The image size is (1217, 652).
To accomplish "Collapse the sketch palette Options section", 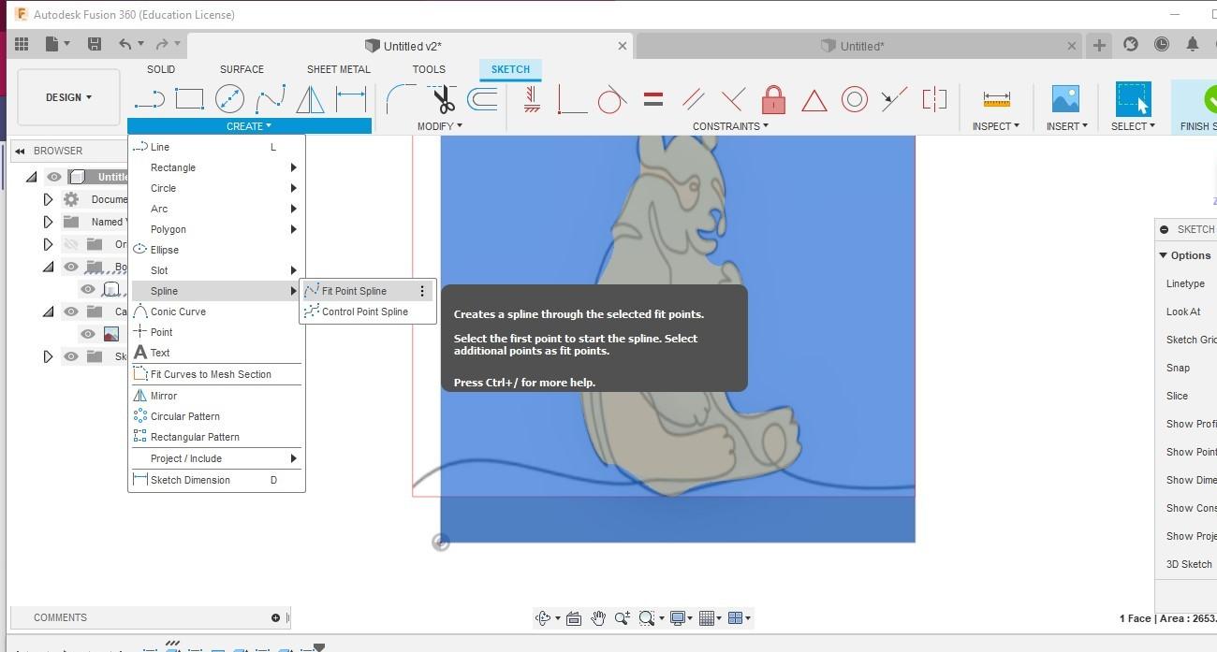I will click(1164, 255).
